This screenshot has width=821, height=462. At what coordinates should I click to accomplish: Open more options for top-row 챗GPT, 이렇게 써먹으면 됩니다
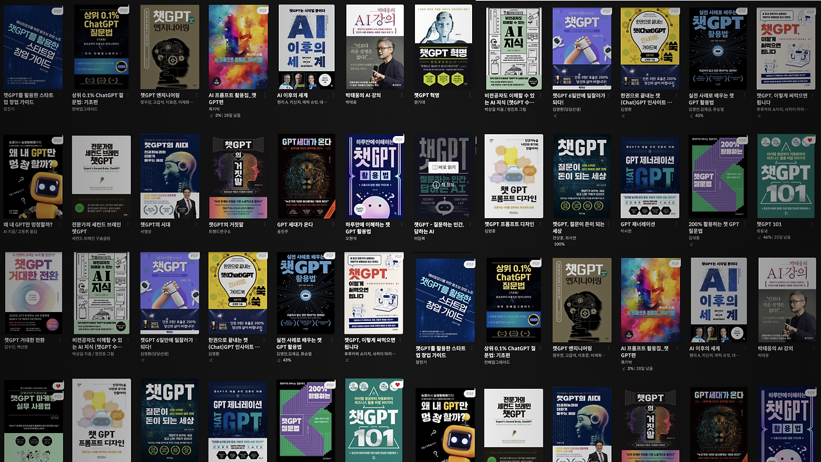(x=813, y=95)
